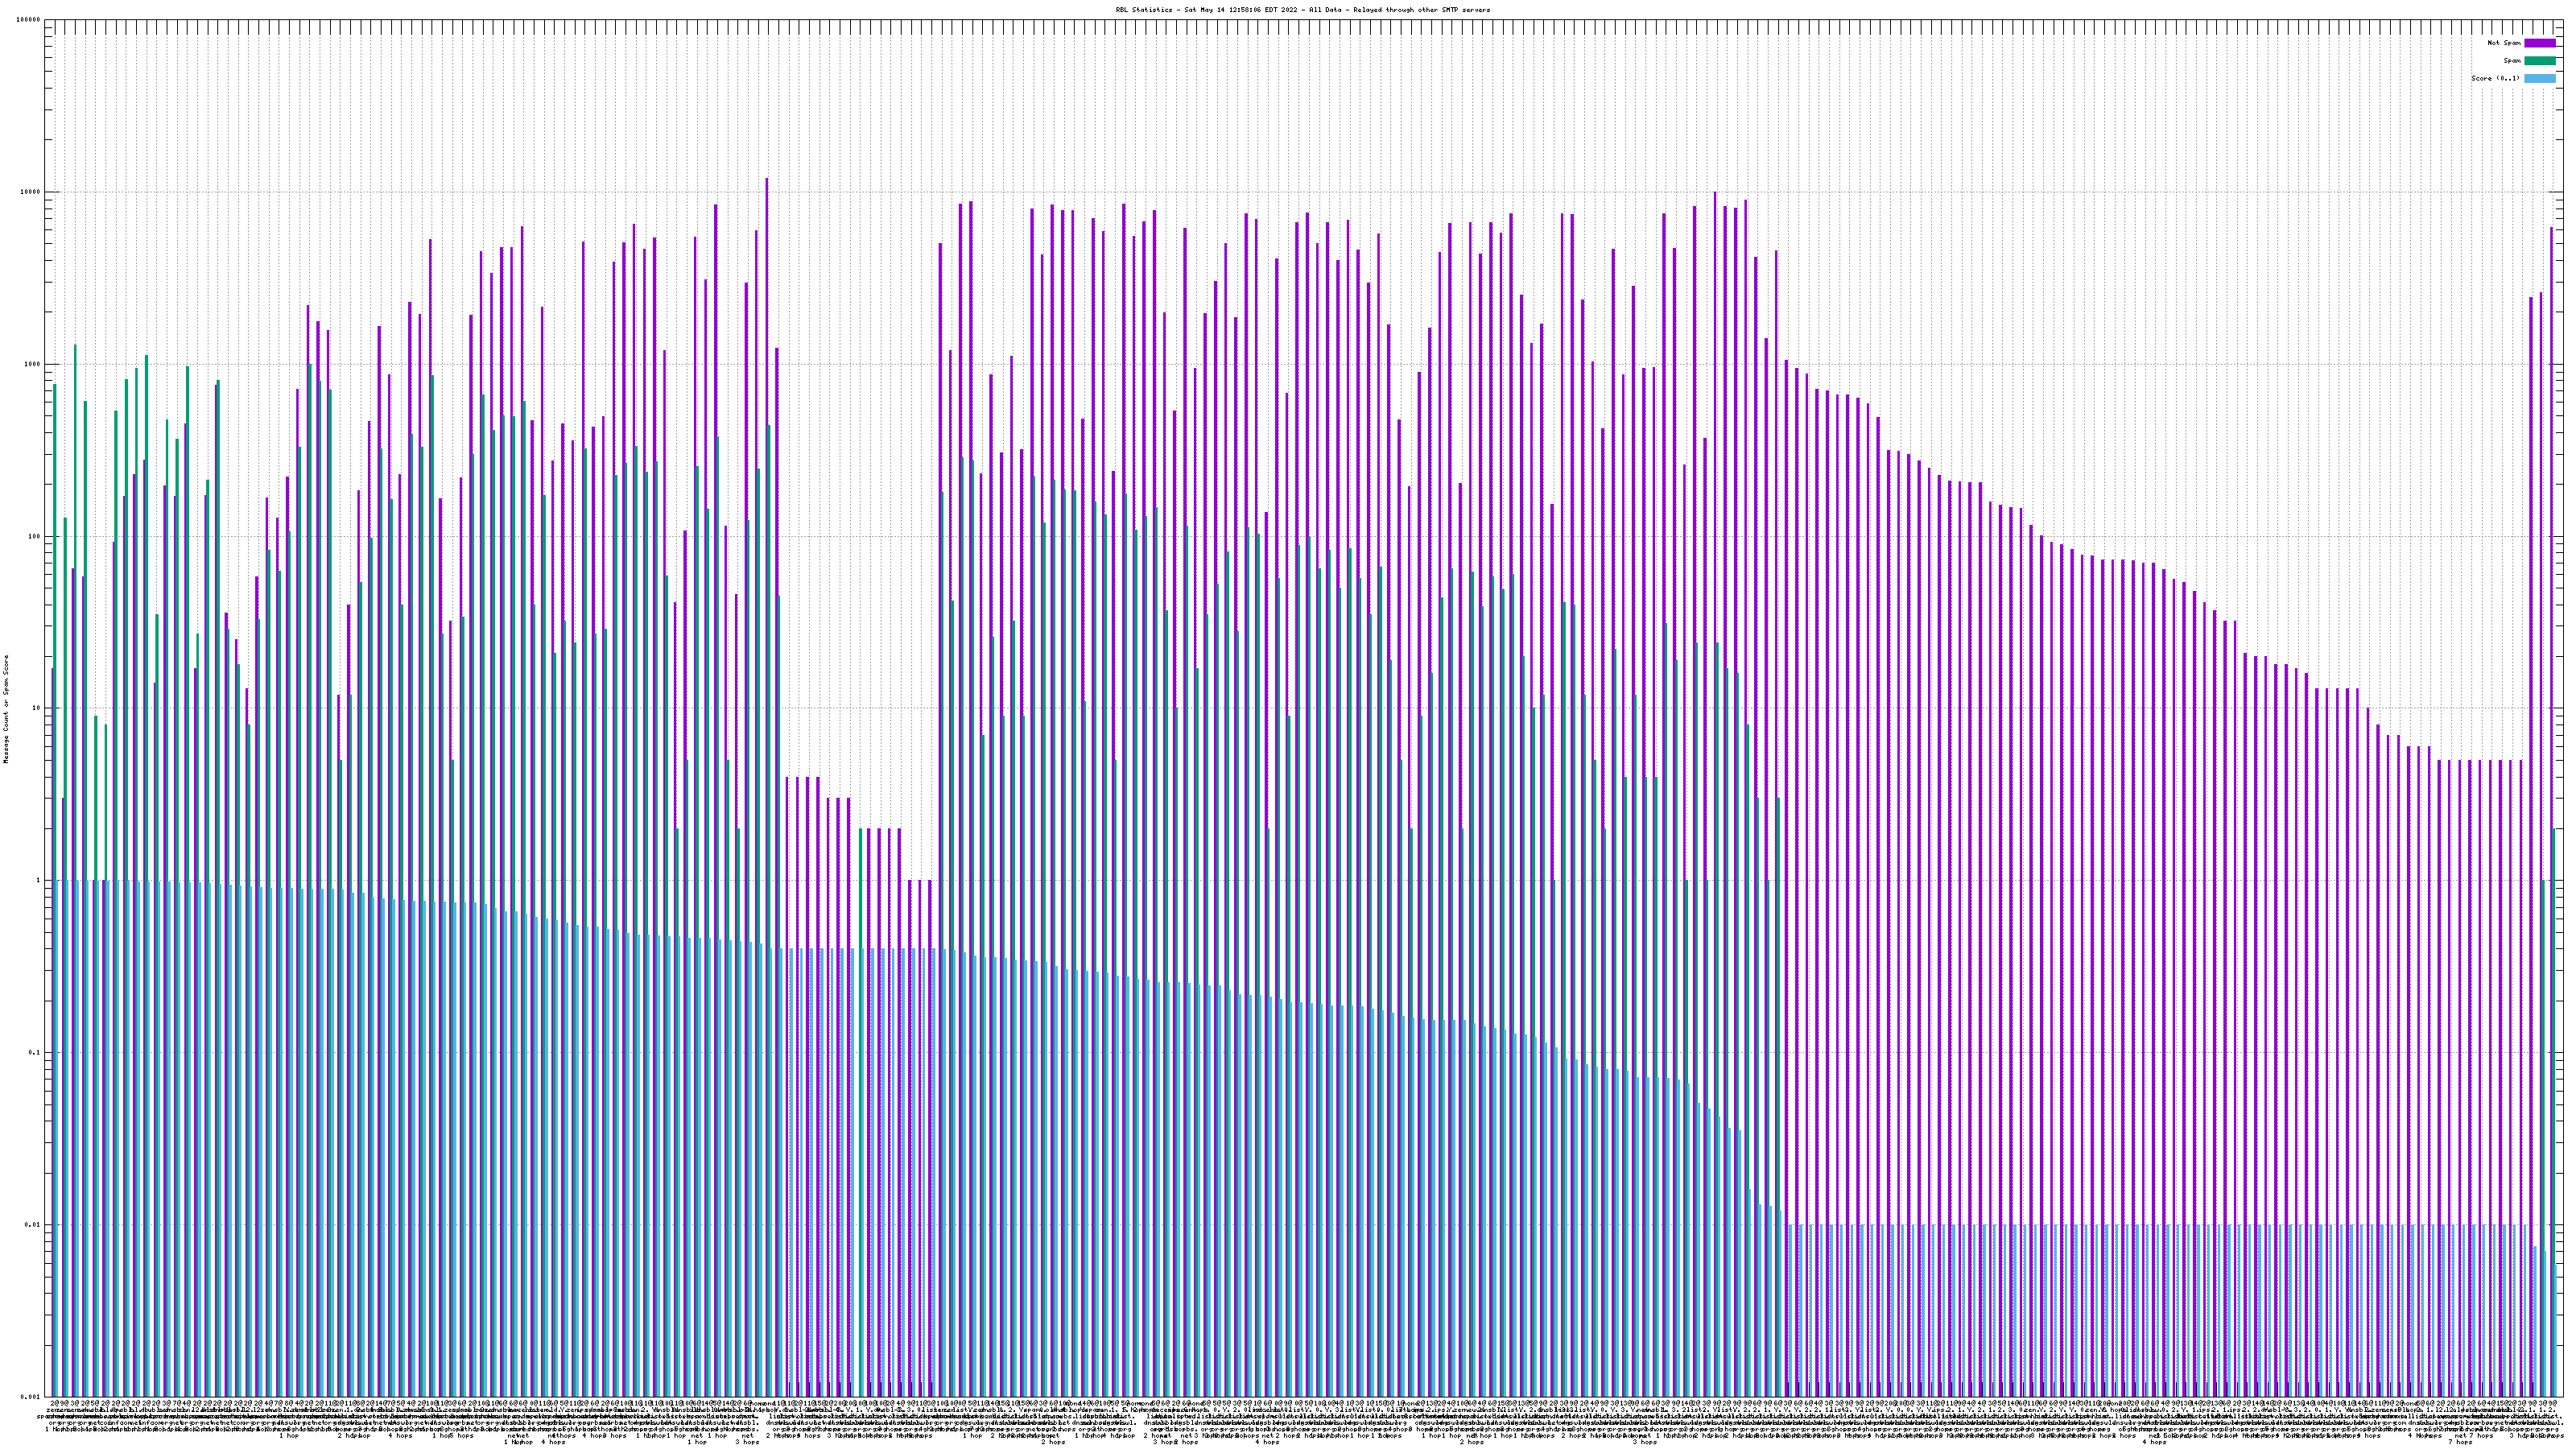Click the 1 y-axis tick label
The width and height of the screenshot is (2576, 1449).
39,880
